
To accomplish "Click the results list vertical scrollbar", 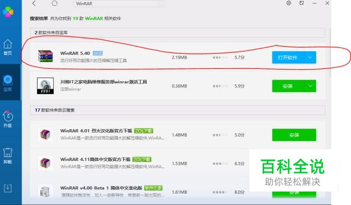I will pyautogui.click(x=330, y=52).
